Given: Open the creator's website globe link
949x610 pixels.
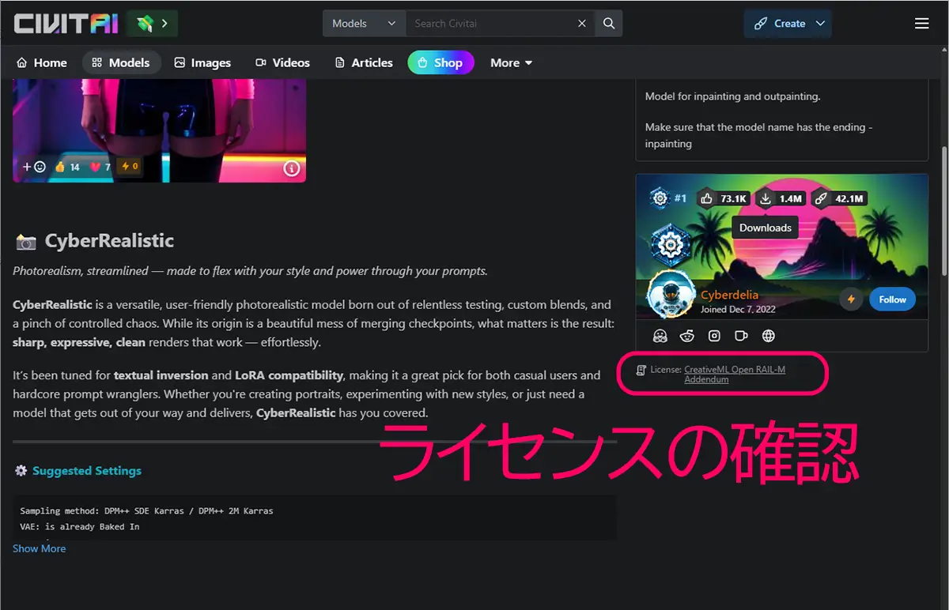Looking at the screenshot, I should point(768,336).
